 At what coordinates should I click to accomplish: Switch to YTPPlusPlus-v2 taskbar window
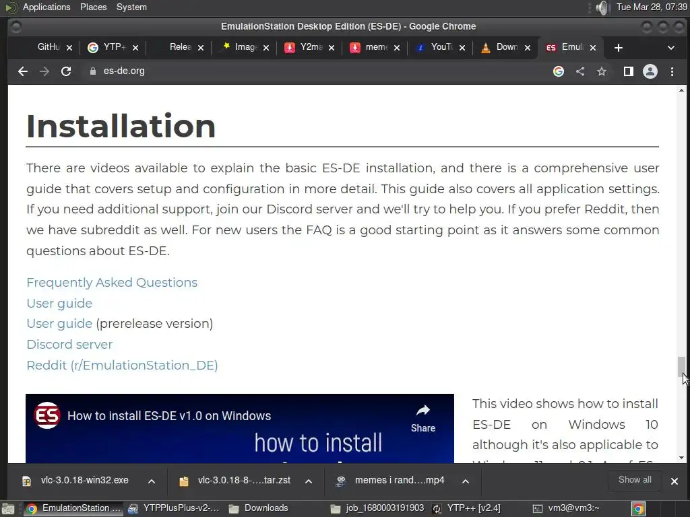point(175,508)
